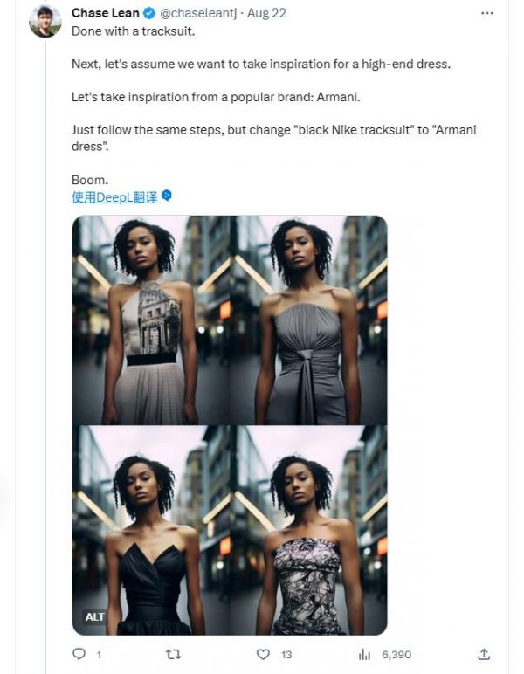
Task: Click the share upload icon
Action: coord(484,654)
